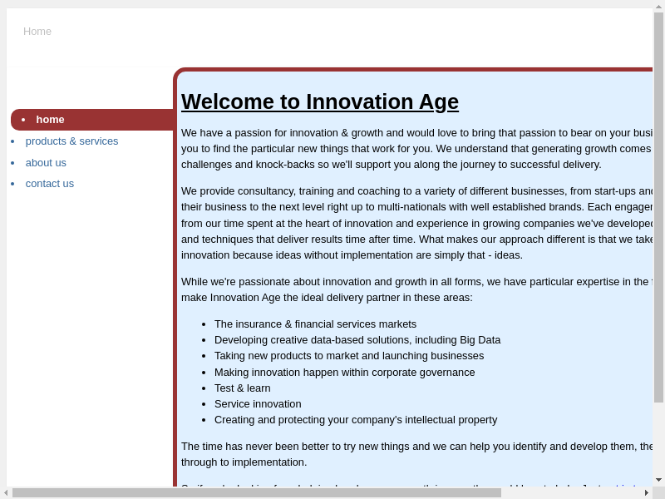Click the vertical scrollbar down arrow

coord(658,480)
